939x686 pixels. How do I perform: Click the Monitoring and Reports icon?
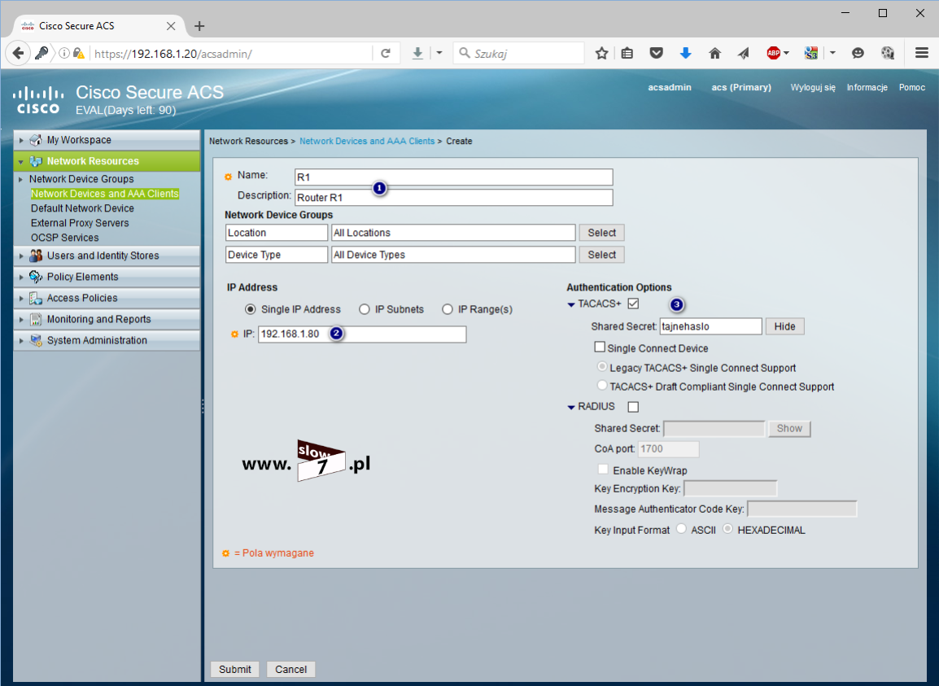click(36, 319)
